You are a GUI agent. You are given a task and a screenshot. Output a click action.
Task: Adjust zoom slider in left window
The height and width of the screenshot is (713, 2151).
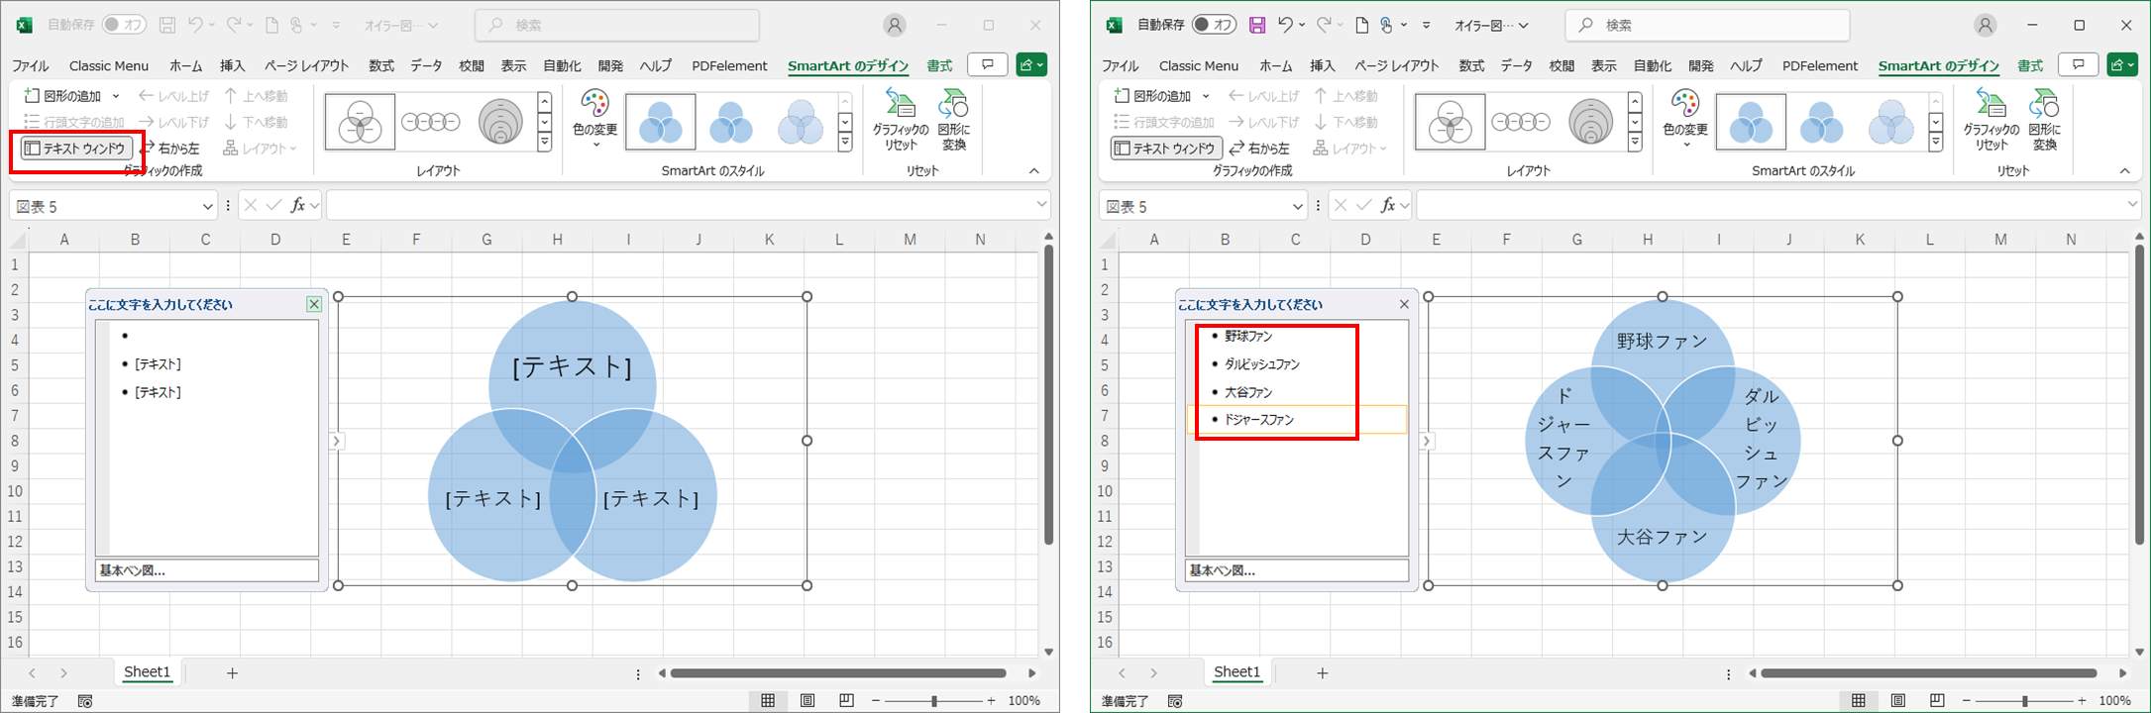click(x=933, y=700)
